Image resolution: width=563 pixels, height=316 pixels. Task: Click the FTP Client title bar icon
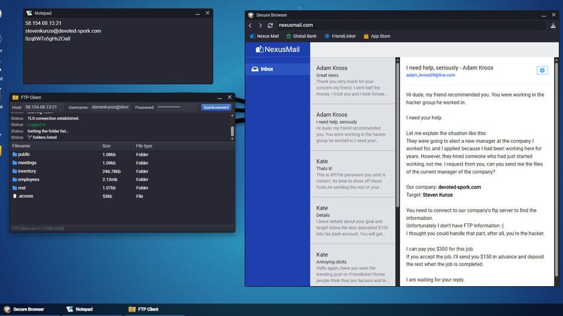[x=16, y=97]
